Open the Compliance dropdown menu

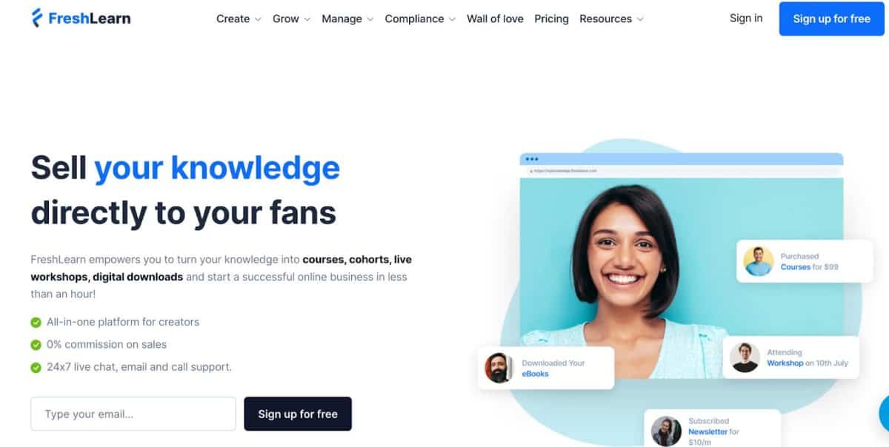420,19
